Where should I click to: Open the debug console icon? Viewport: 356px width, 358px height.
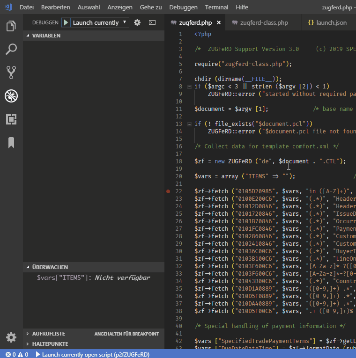152,22
